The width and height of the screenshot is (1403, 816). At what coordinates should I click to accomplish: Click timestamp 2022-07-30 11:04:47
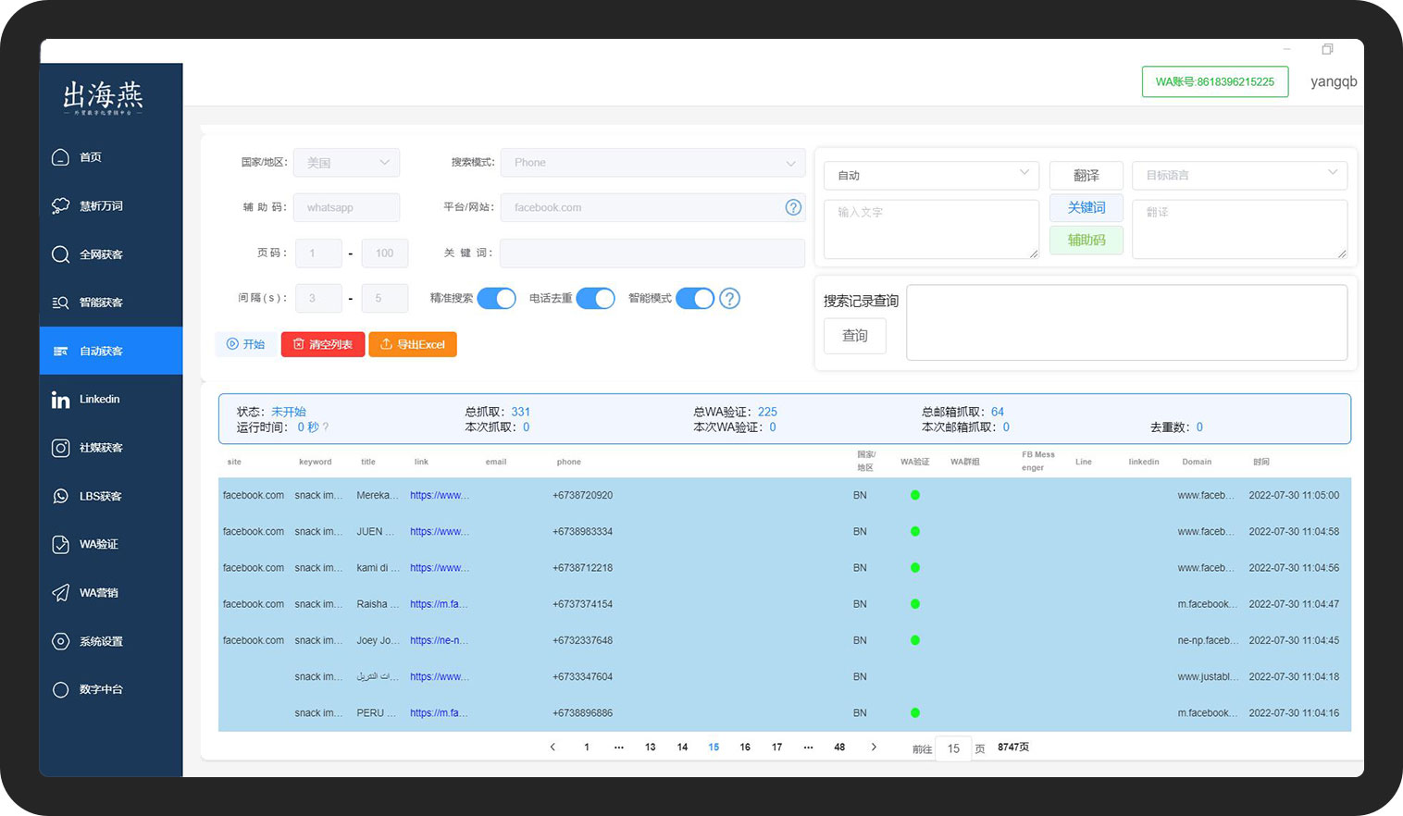click(x=1294, y=604)
